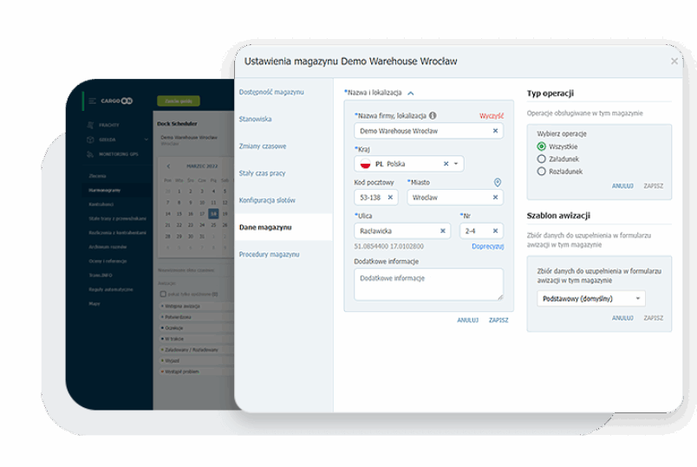The height and width of the screenshot is (467, 697).
Task: Open the Podstawowy (domyślny) template dropdown
Action: pyautogui.click(x=591, y=298)
